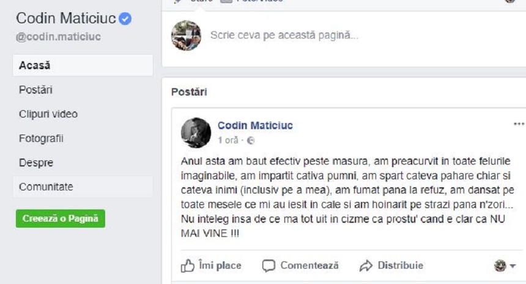
Task: Click the post author's profile picture
Action: click(x=196, y=132)
